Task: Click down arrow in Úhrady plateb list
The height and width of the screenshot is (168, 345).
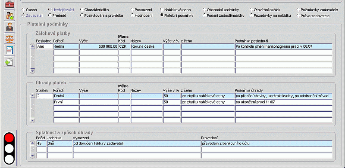Action: coord(33,120)
